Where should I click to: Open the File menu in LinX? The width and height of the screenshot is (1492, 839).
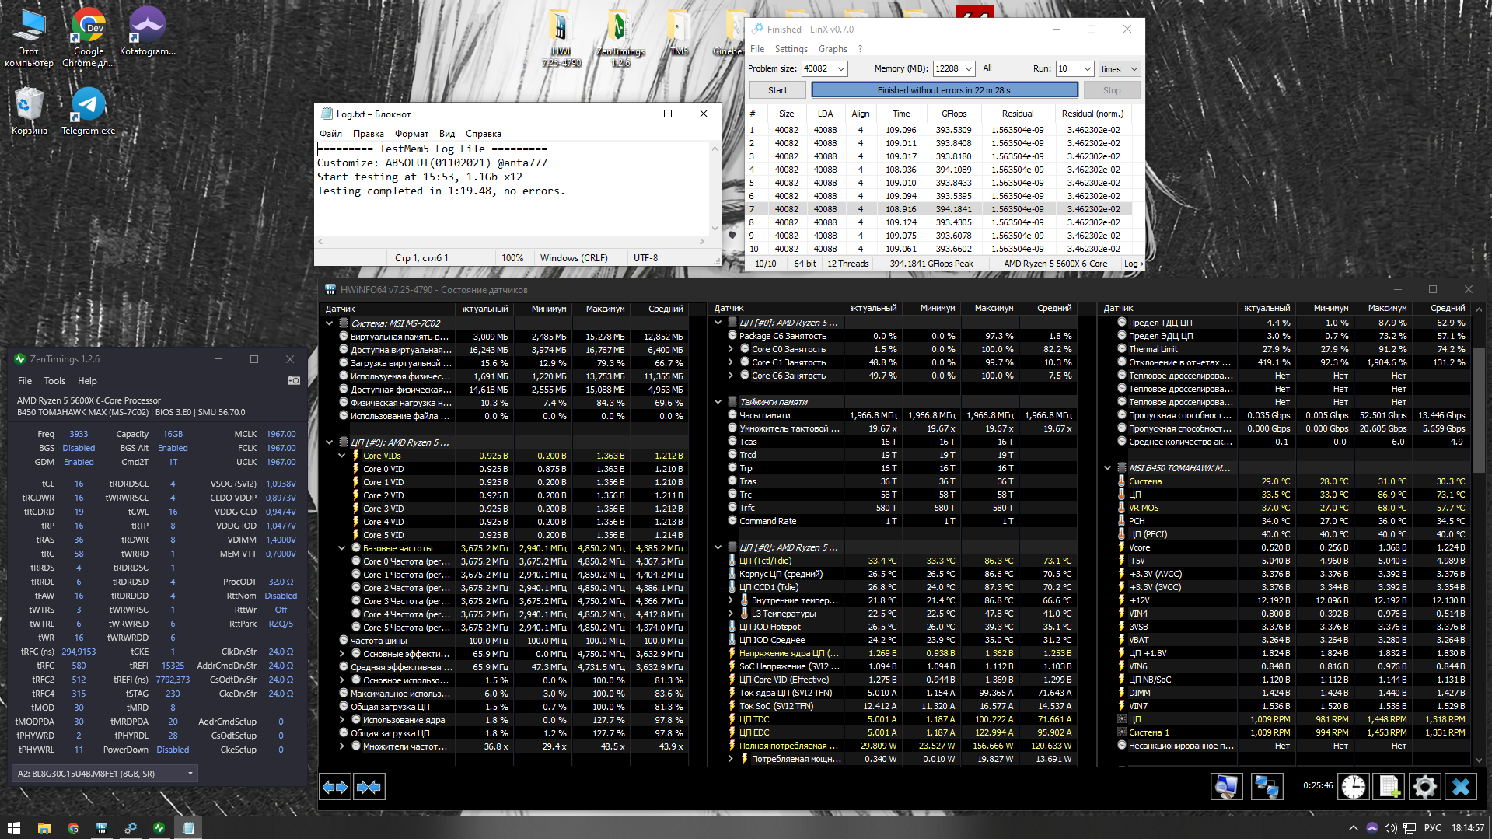coord(757,49)
